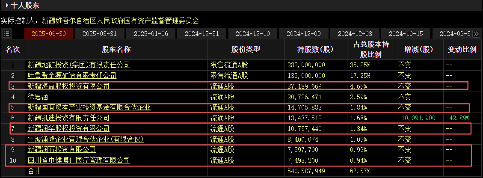Click the total 67.57% cell
The height and width of the screenshot is (178, 483).
[360, 171]
